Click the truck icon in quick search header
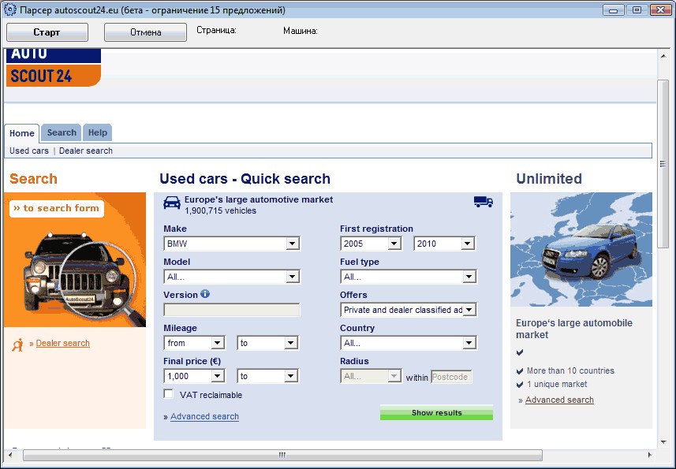This screenshot has height=469, width=676. click(x=484, y=202)
